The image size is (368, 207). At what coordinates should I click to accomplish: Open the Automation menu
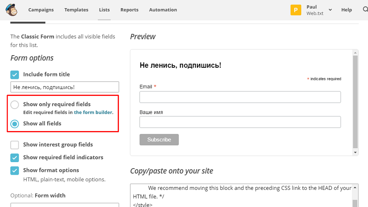(163, 10)
